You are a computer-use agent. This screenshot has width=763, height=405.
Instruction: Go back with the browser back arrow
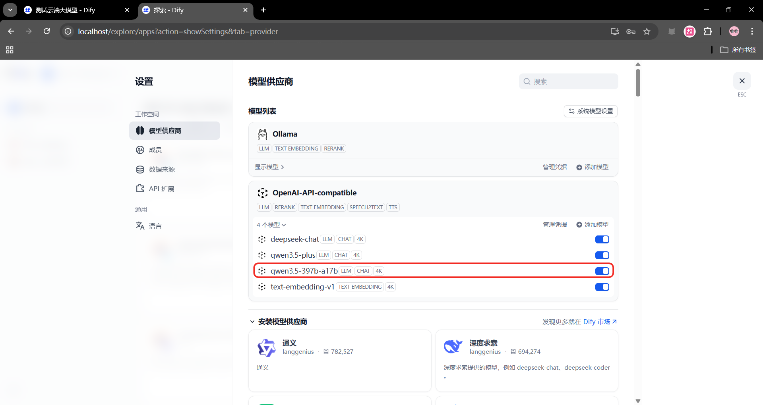pyautogui.click(x=11, y=31)
